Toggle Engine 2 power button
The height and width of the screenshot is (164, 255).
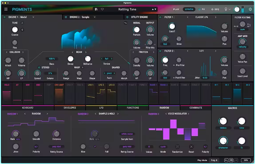[66, 17]
